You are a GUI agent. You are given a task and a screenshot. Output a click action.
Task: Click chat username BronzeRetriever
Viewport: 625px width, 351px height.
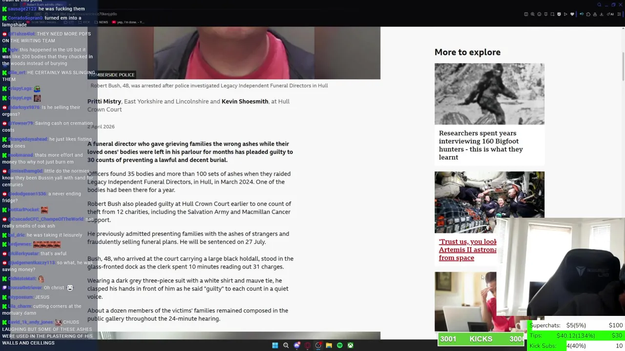pos(24,288)
